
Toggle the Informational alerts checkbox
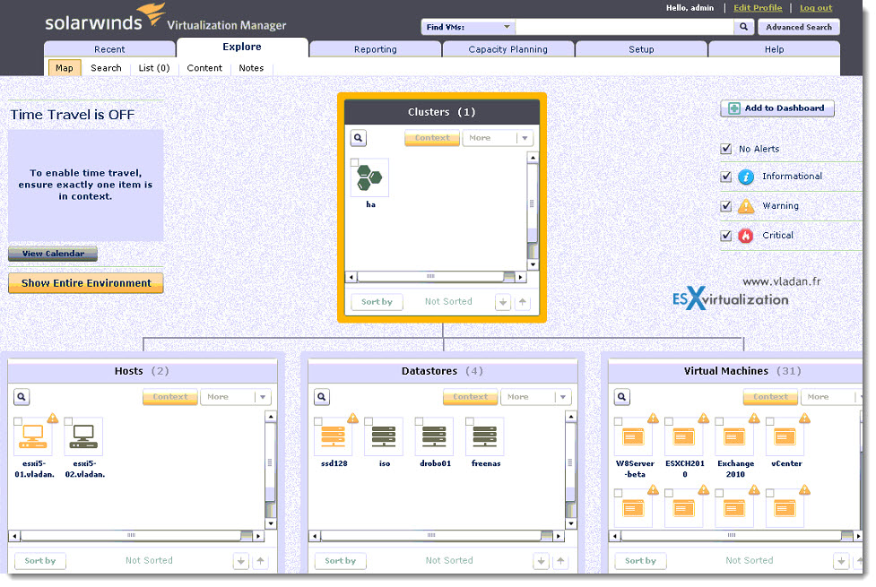pyautogui.click(x=725, y=177)
